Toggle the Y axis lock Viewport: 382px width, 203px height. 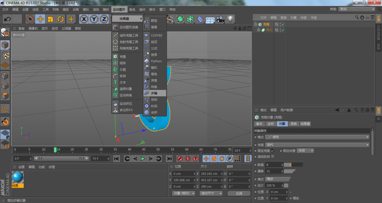pyautogui.click(x=94, y=19)
